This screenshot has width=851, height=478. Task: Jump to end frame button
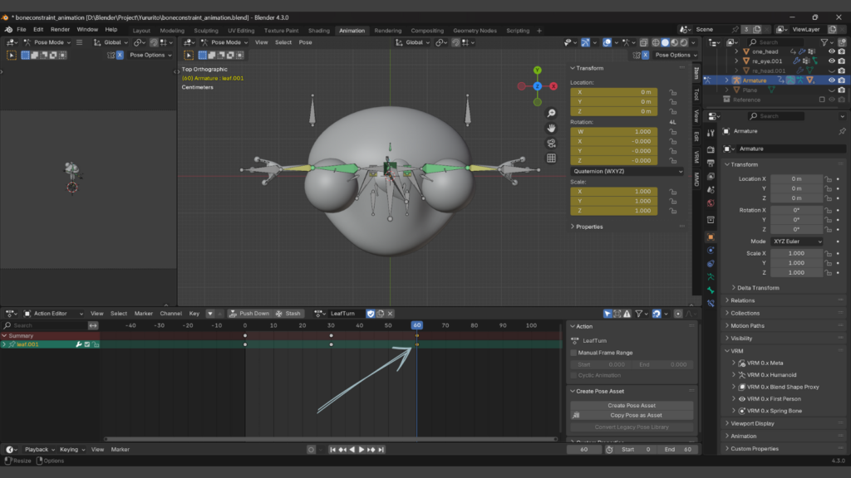point(381,449)
